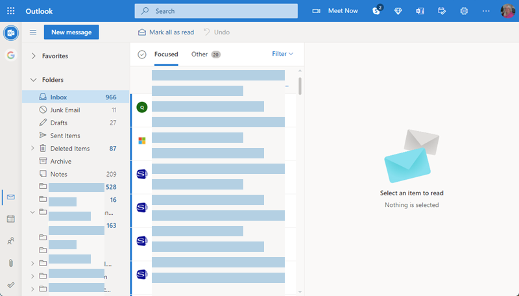Switch to the Focused tab
The image size is (519, 296).
166,55
